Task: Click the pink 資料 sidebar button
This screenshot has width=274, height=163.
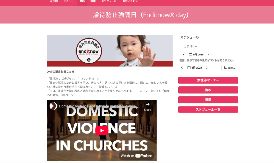Action: coord(208,90)
